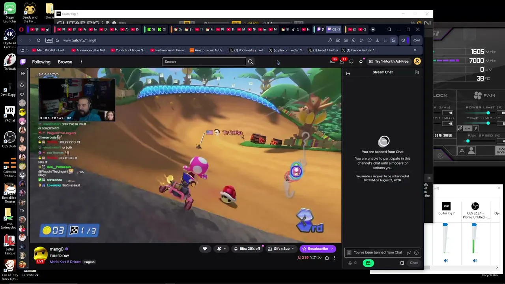Open the browser tab search magnifier
Screen dimensions: 505x284
(389, 29)
